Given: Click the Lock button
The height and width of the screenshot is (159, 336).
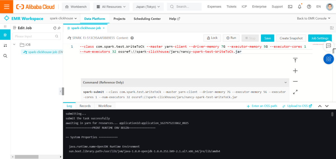Looking at the screenshot, I should tap(212, 38).
